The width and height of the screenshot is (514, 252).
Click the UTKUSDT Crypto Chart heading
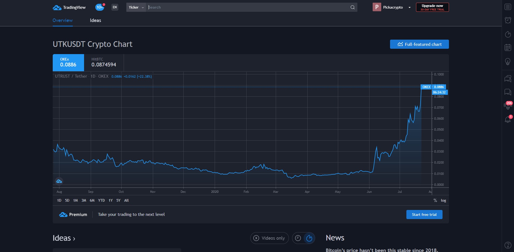(93, 44)
